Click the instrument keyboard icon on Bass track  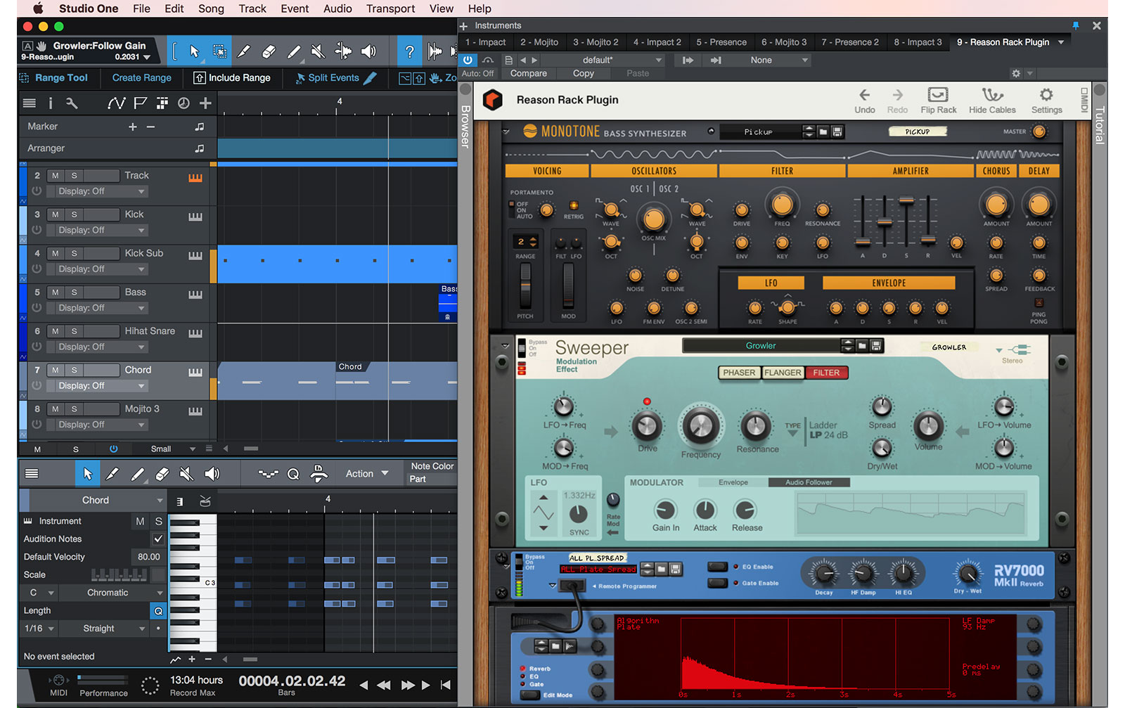(x=195, y=295)
